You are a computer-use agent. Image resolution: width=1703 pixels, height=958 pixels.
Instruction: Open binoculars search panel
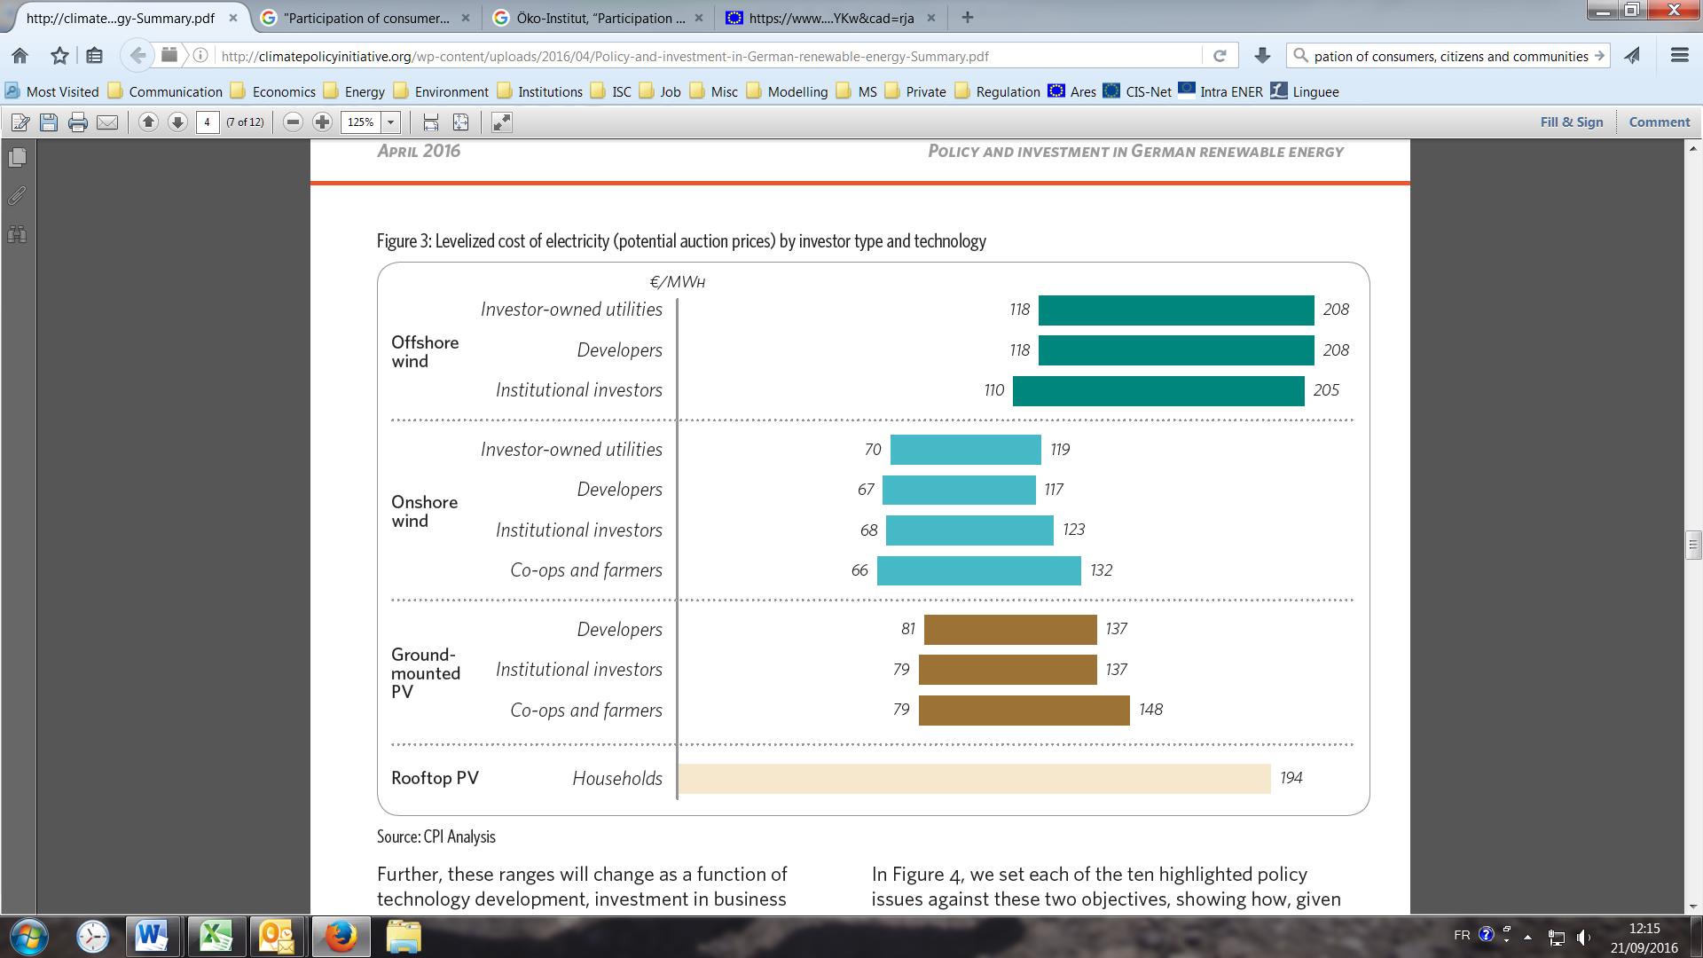pyautogui.click(x=17, y=234)
